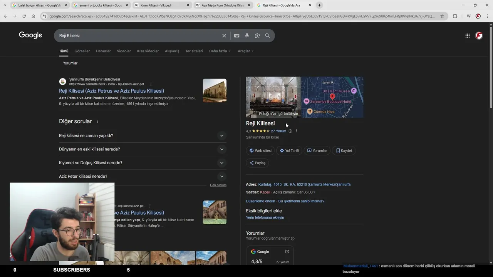Screen dimensions: 493x277
Task: Open the Google account avatar
Action: [479, 35]
